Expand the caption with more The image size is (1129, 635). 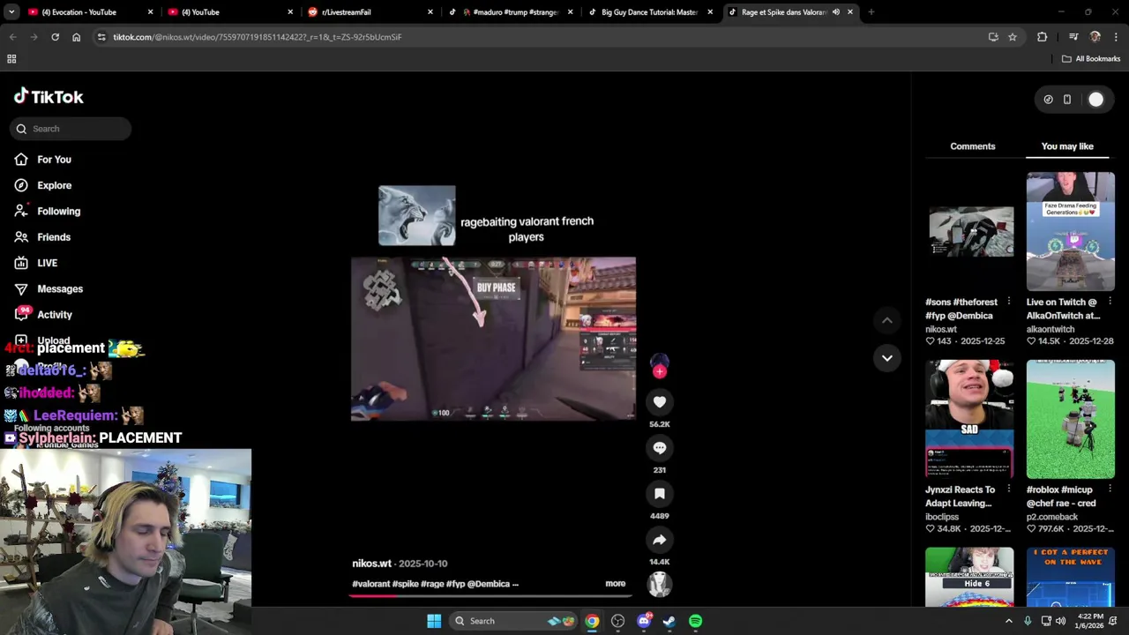pyautogui.click(x=615, y=584)
